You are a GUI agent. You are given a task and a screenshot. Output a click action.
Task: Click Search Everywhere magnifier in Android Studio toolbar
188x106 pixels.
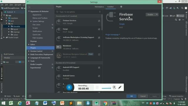point(182,8)
